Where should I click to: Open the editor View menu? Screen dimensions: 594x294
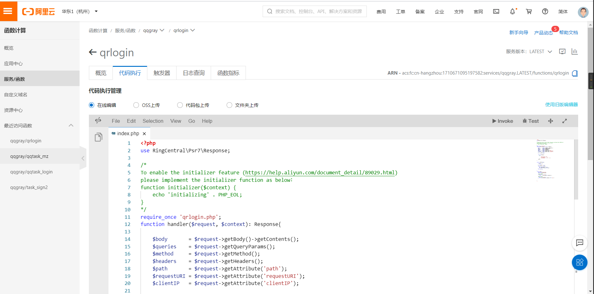176,121
